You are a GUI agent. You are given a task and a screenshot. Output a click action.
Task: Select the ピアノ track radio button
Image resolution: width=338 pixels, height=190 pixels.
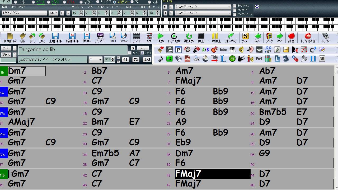[48, 2]
